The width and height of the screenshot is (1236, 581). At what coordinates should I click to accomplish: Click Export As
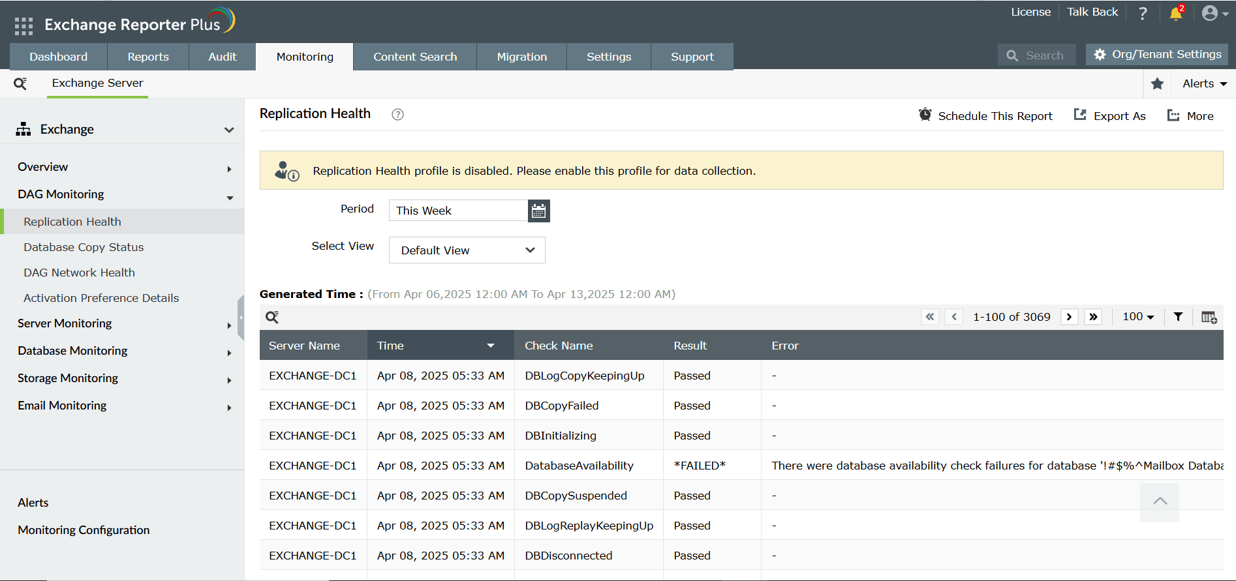1109,115
